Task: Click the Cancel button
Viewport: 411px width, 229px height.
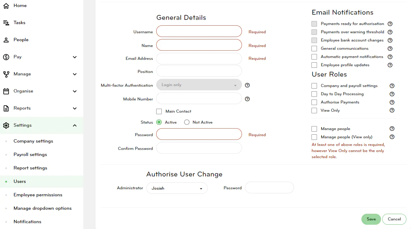Action: [x=394, y=219]
